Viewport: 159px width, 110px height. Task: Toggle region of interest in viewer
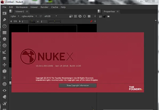coord(85,16)
